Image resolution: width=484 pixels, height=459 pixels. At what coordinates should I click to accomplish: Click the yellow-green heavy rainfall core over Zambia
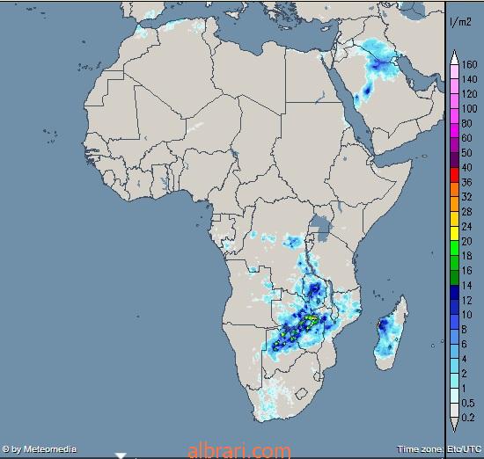[x=311, y=320]
